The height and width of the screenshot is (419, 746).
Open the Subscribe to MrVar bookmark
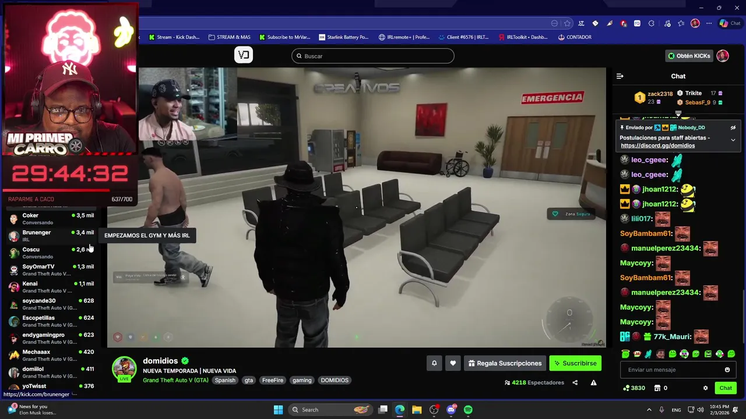tap(284, 37)
